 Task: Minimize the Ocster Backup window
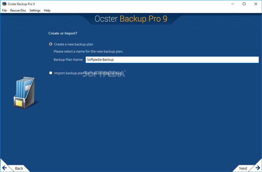click(233, 4)
